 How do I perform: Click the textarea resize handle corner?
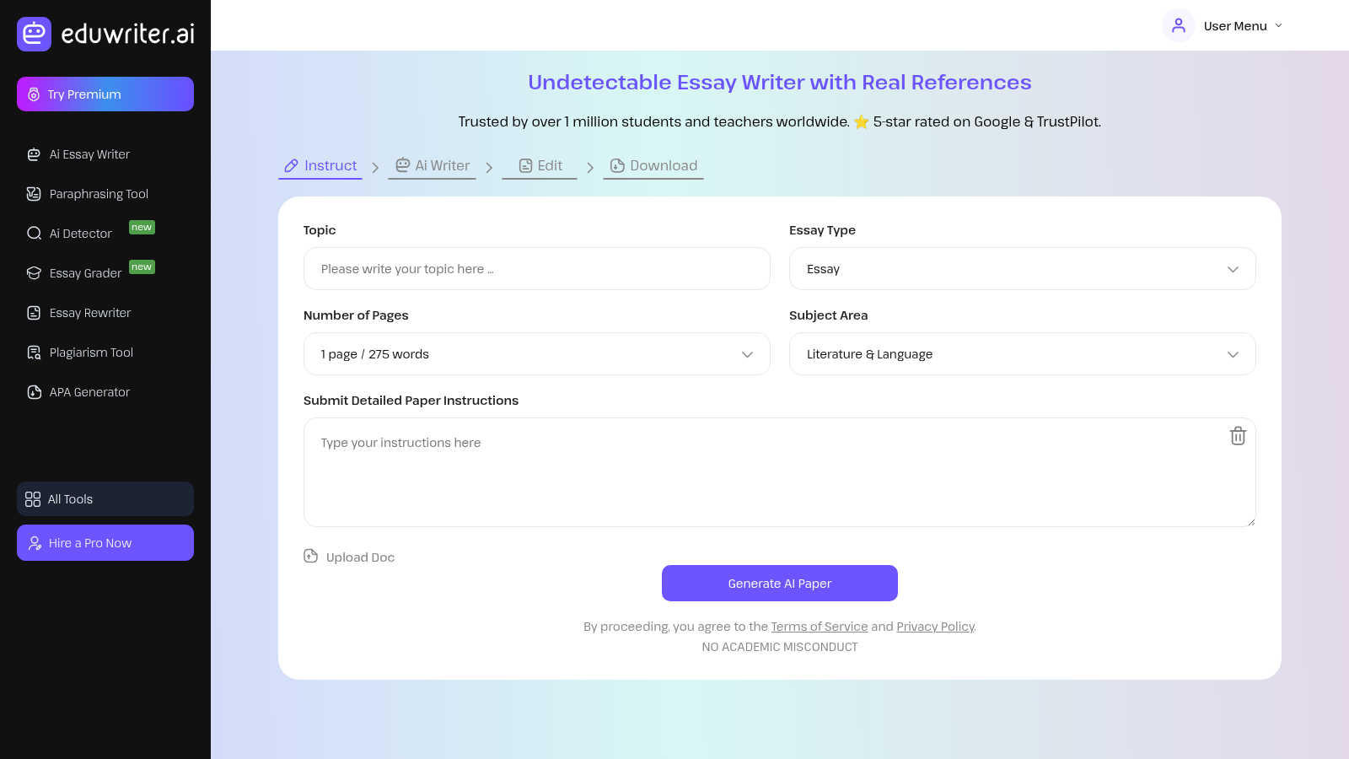coord(1251,522)
